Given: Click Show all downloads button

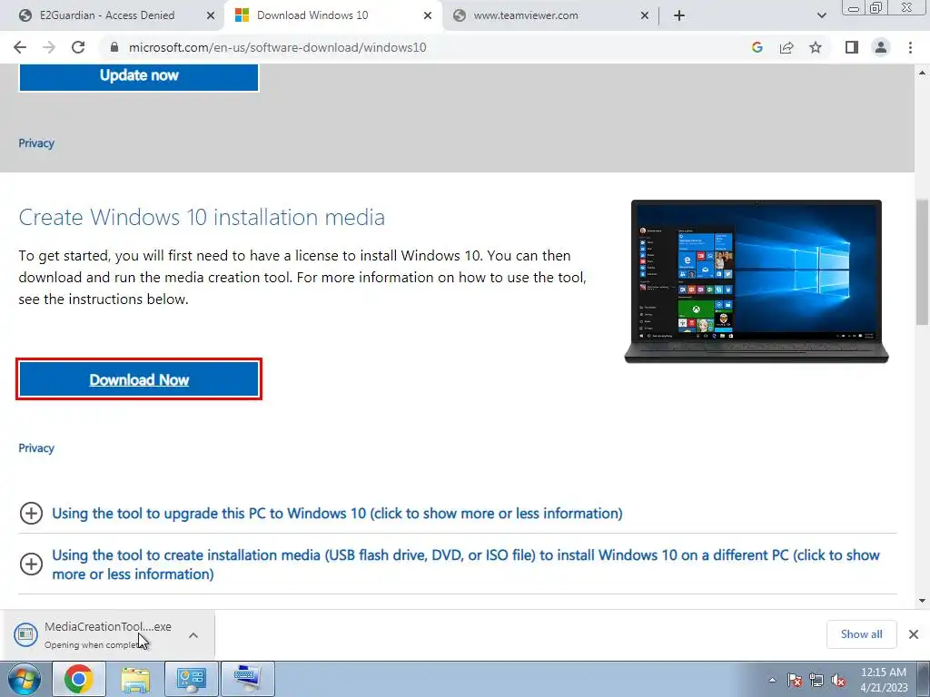Looking at the screenshot, I should [x=861, y=634].
